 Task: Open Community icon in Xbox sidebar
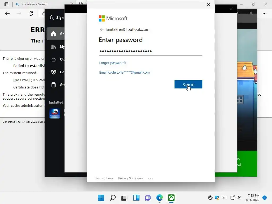(x=53, y=72)
